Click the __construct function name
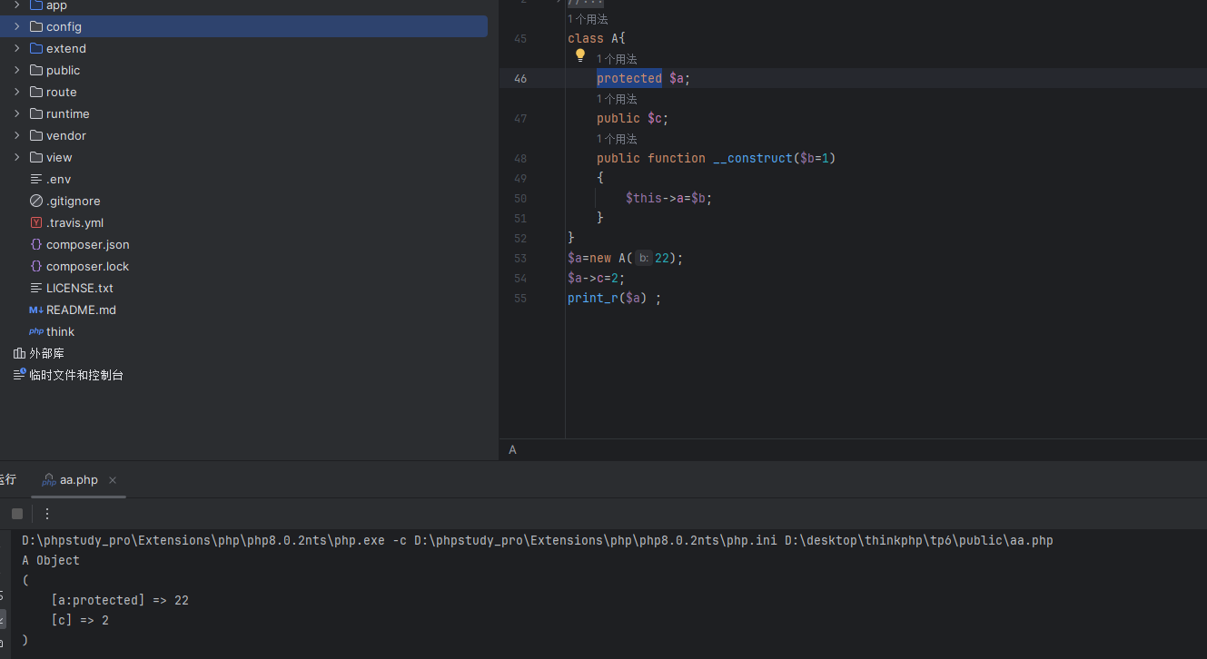This screenshot has height=659, width=1207. (753, 158)
